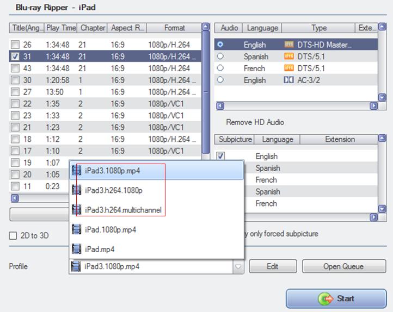Sort by Format column header

pos(174,28)
